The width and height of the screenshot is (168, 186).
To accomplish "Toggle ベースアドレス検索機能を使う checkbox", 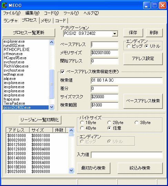I will point(63,72).
